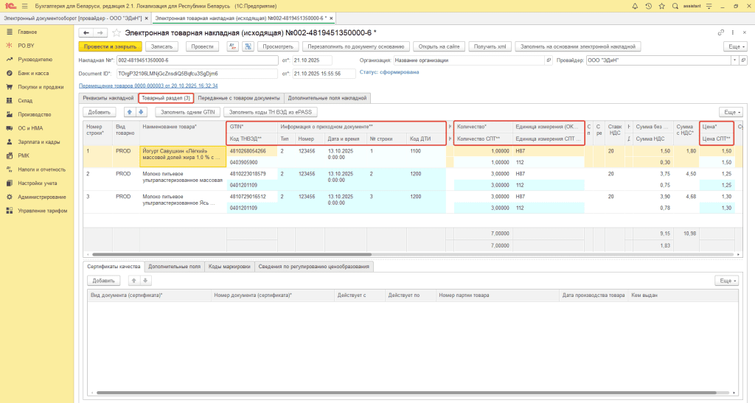Viewport: 755px width, 403px height.
Task: Expand the top toolbar Еще menu
Action: tap(734, 46)
